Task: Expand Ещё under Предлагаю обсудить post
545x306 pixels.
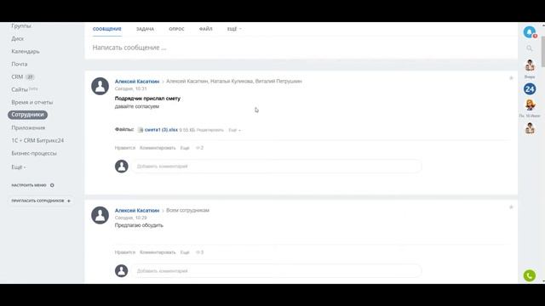Action: click(185, 252)
